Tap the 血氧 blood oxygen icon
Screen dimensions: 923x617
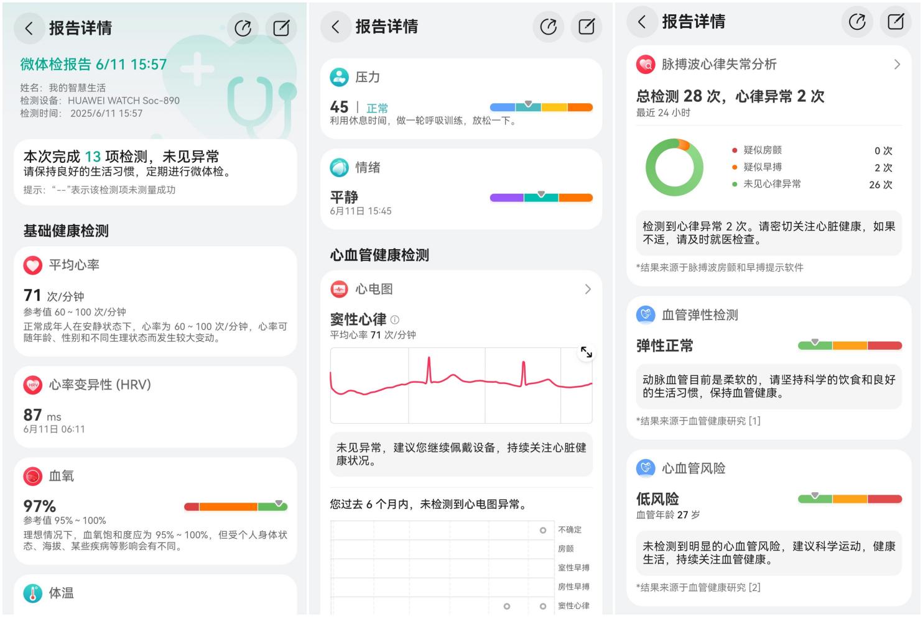point(33,477)
